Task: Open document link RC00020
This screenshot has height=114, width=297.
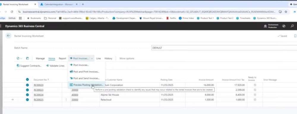Action: click(x=39, y=85)
